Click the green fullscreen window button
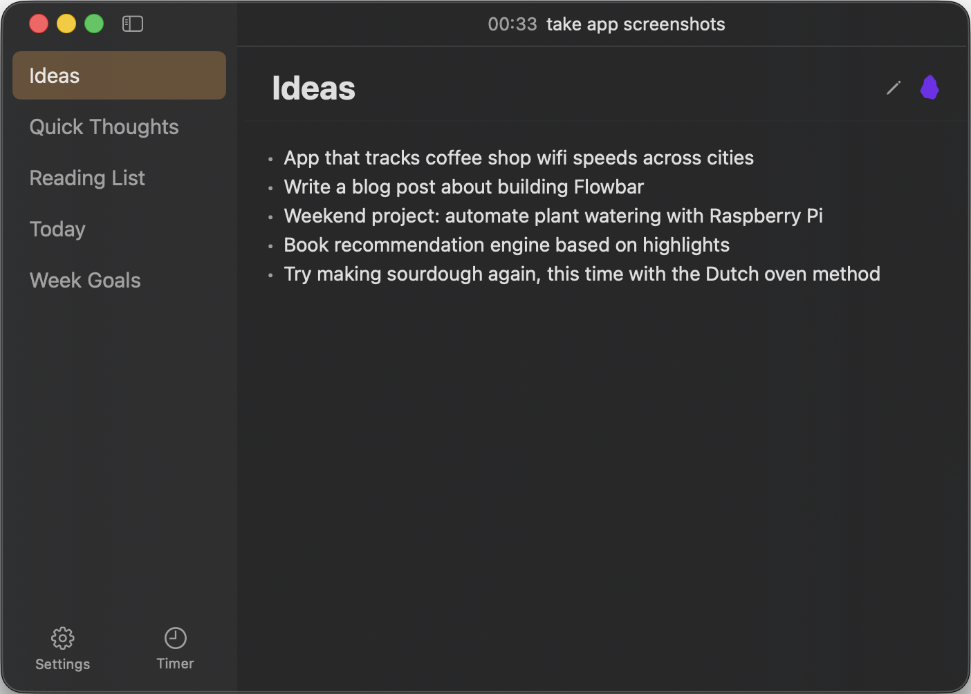 point(94,24)
